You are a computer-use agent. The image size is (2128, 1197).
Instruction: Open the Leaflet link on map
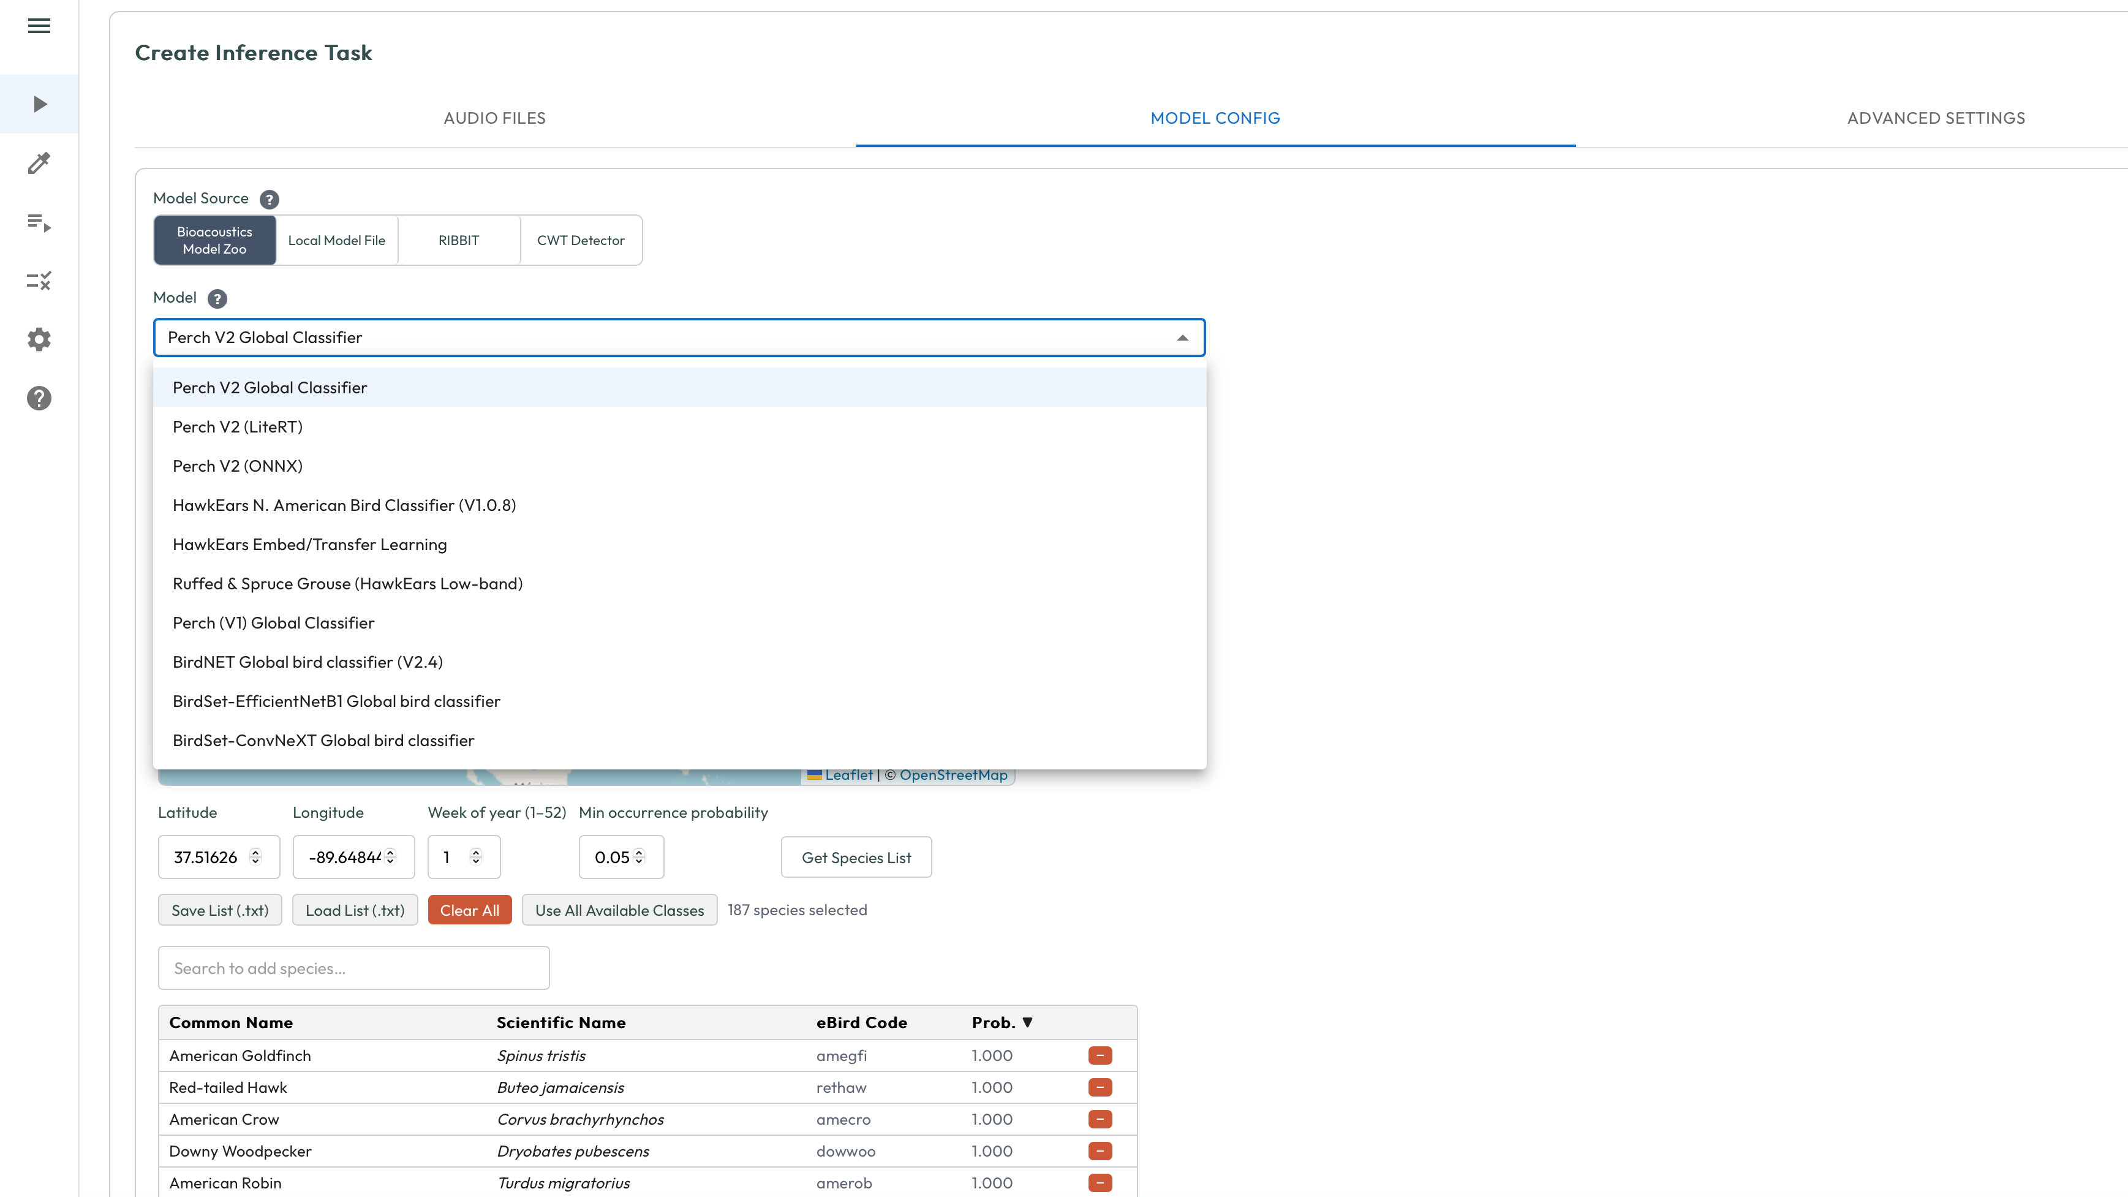[848, 775]
